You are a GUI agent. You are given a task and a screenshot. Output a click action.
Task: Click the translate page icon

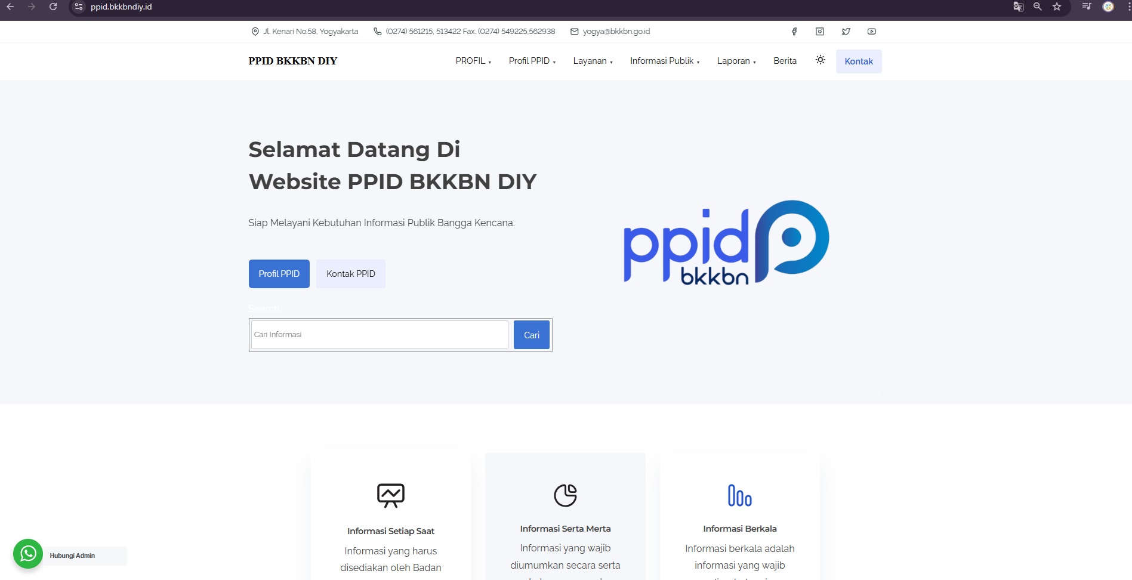(x=1019, y=7)
